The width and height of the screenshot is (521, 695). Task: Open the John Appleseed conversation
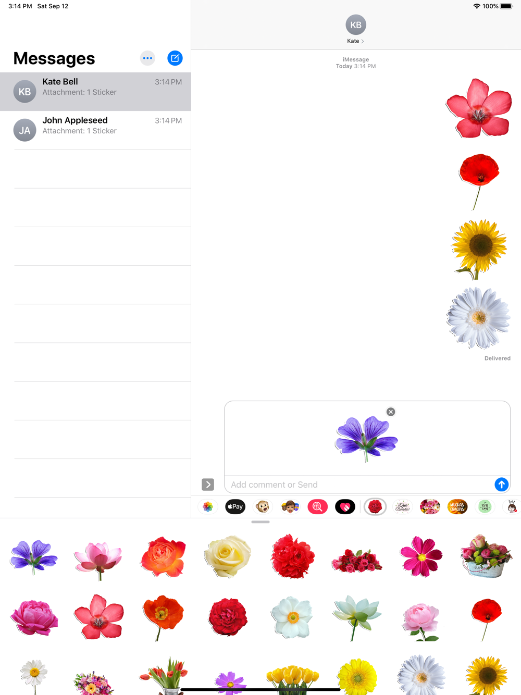[95, 130]
